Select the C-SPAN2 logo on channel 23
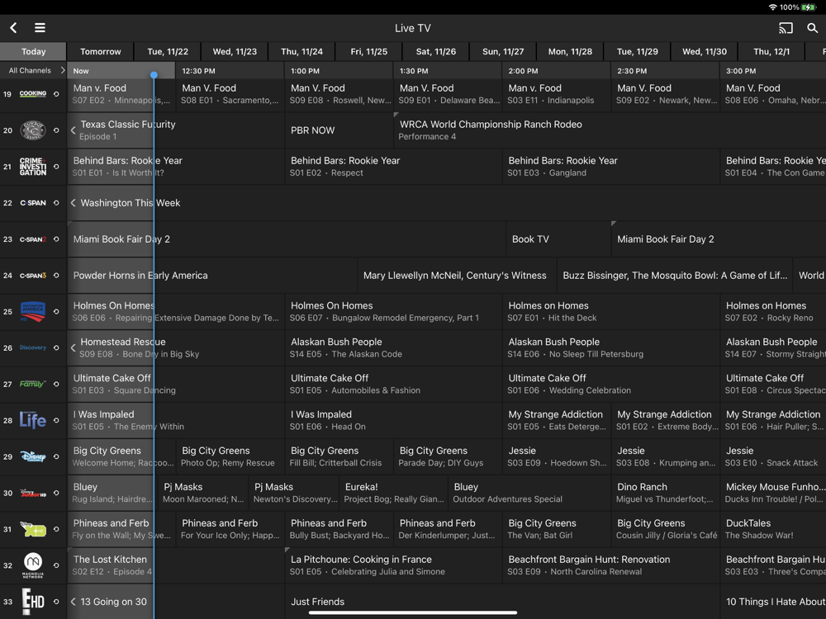The height and width of the screenshot is (619, 826). click(33, 239)
